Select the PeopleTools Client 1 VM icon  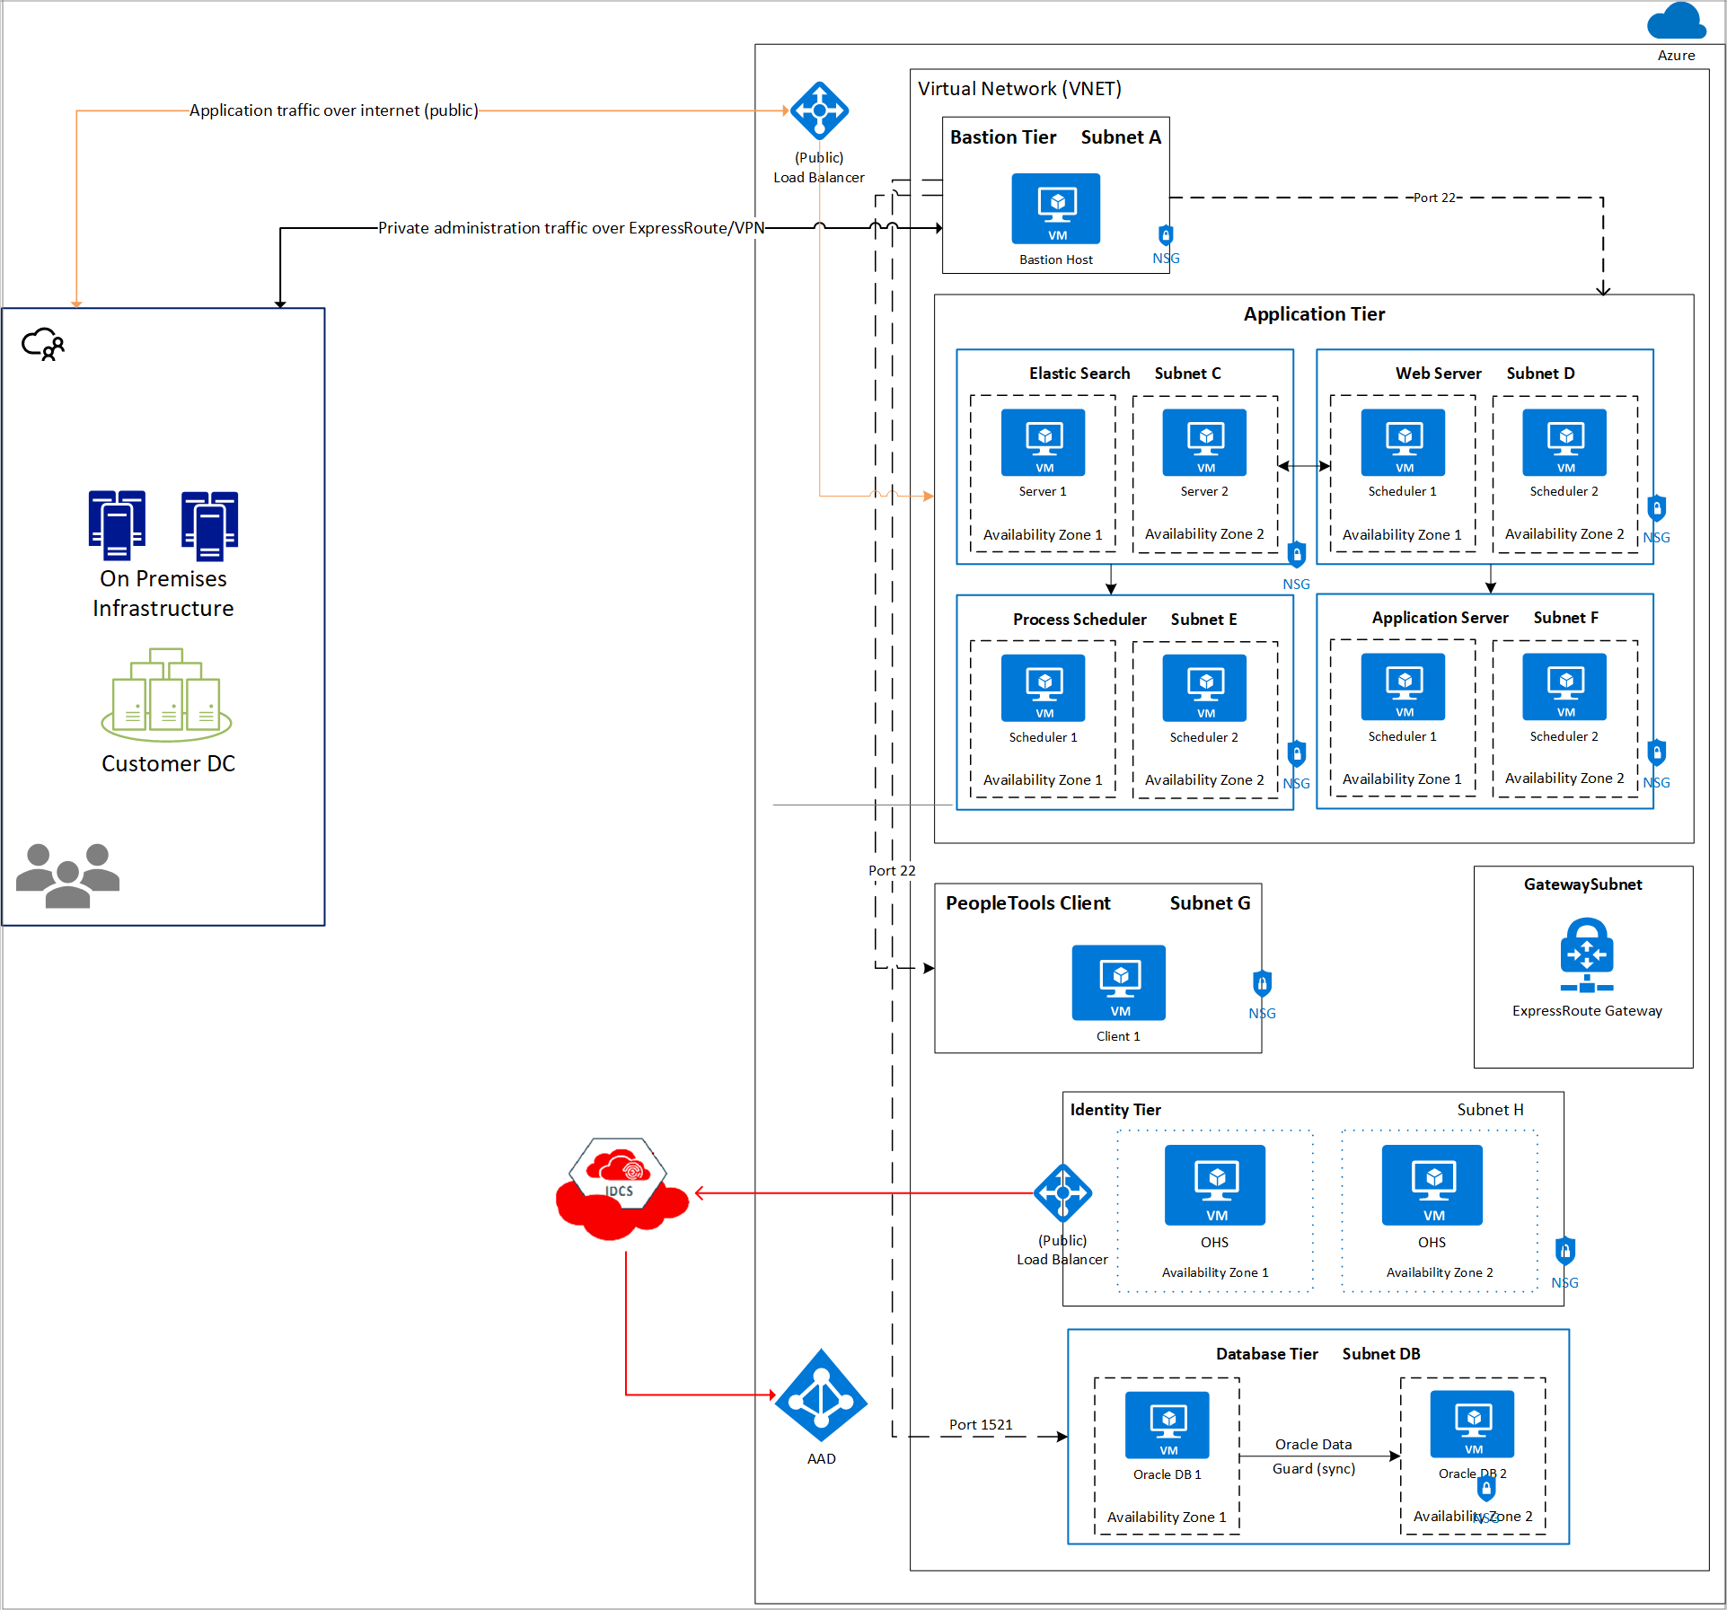pos(1119,982)
